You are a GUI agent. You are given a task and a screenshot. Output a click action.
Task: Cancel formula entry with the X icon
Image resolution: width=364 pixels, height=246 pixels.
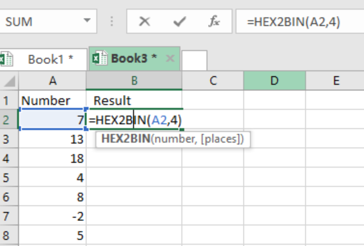pos(144,22)
